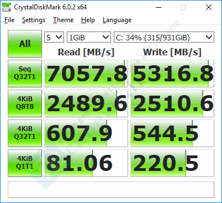The image size is (222, 203).
Task: Start the 4KiB Q8T8 test
Action: pyautogui.click(x=25, y=103)
